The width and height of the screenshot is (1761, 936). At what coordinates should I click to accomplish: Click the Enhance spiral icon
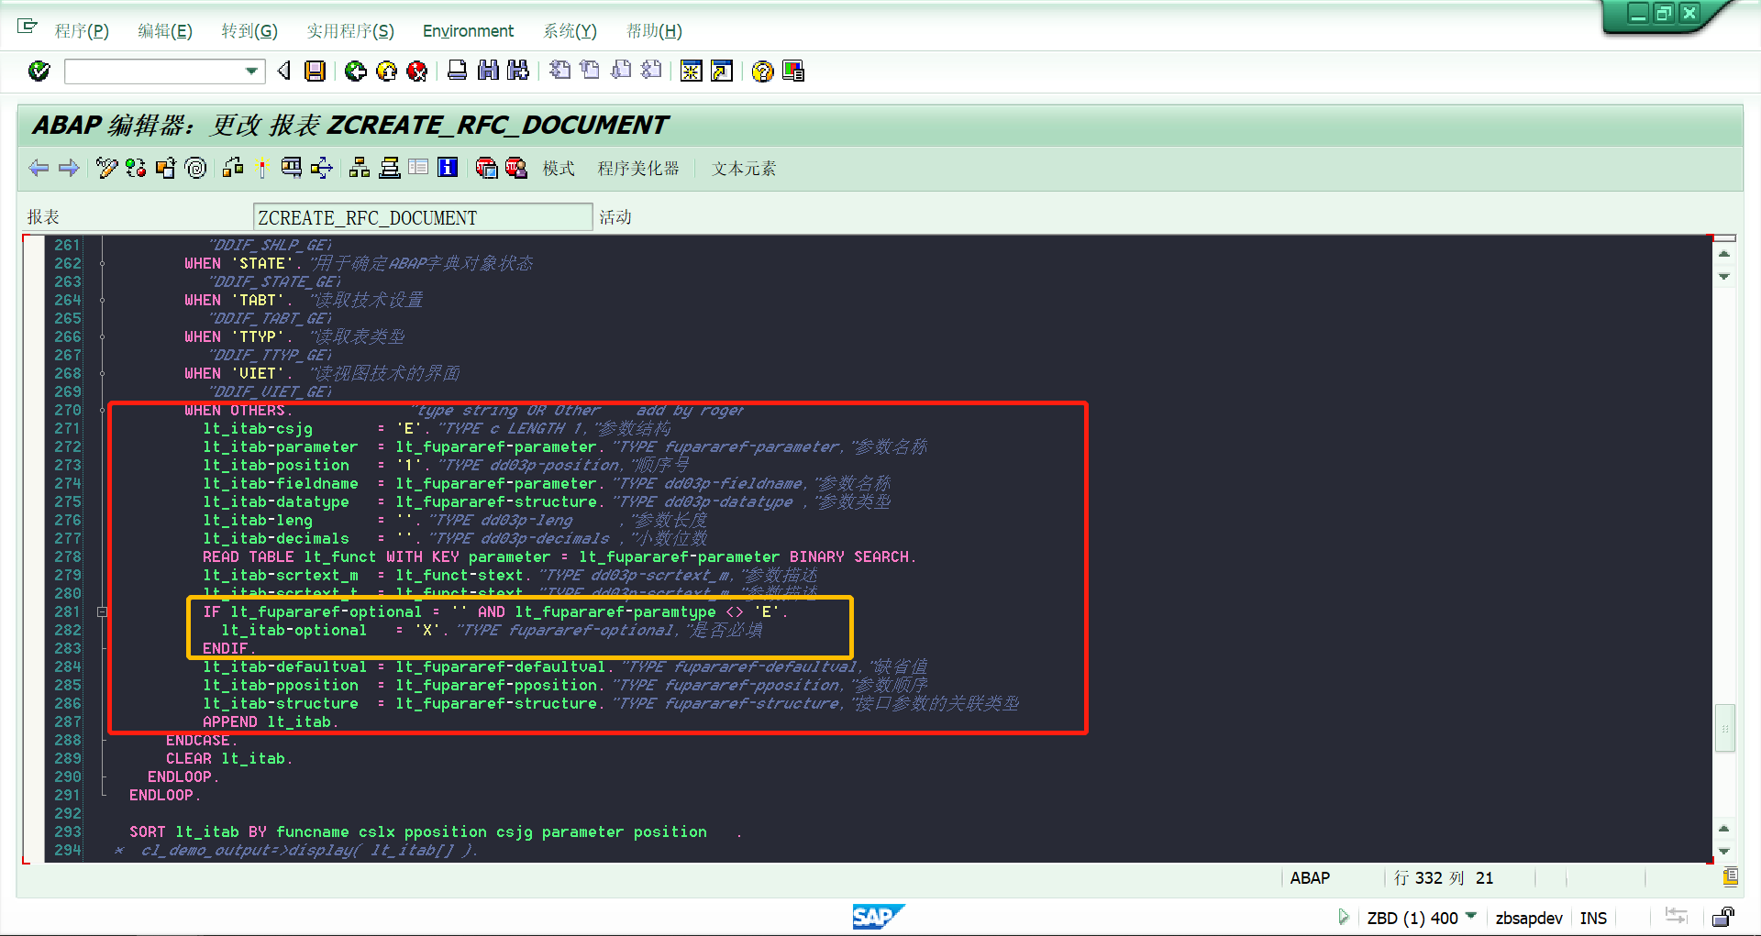pyautogui.click(x=195, y=168)
